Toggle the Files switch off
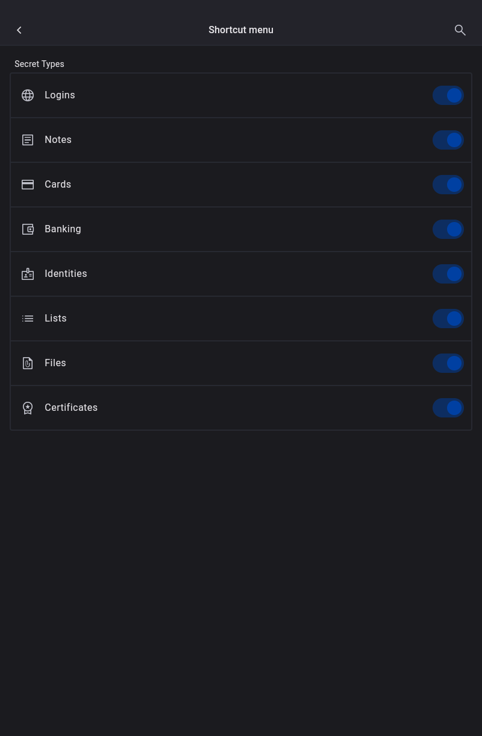Viewport: 482px width, 736px height. (448, 363)
